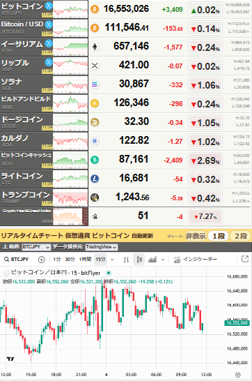Click the Dogecoin coin icon

point(95,122)
